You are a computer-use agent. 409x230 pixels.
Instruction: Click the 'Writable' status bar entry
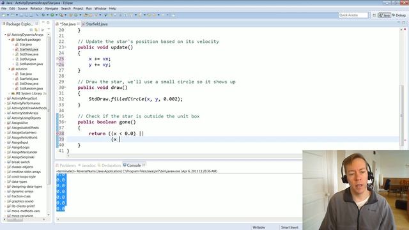pos(259,227)
